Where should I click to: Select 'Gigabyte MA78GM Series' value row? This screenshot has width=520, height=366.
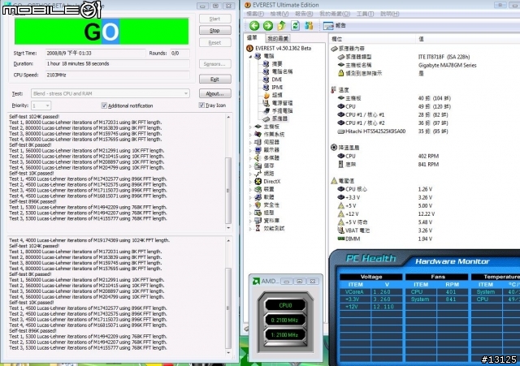pyautogui.click(x=448, y=65)
